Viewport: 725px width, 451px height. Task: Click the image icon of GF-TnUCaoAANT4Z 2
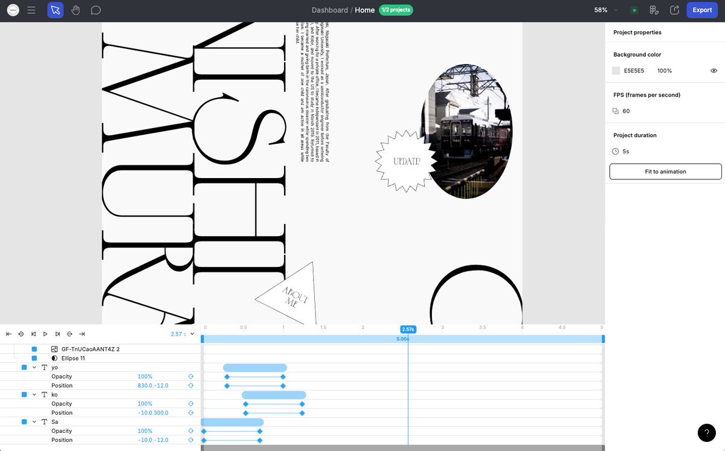54,349
